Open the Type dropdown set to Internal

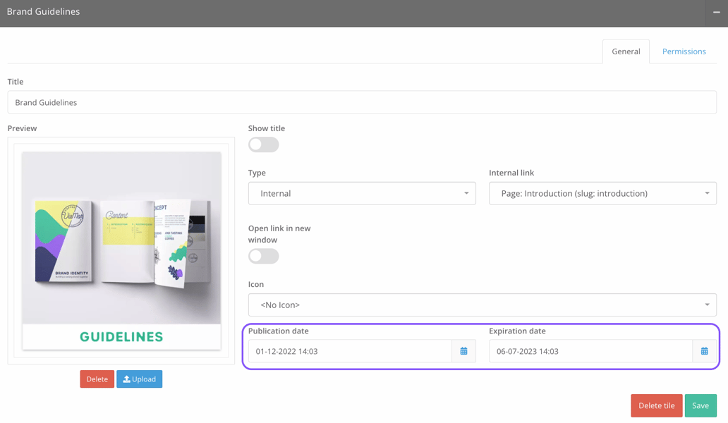click(361, 192)
